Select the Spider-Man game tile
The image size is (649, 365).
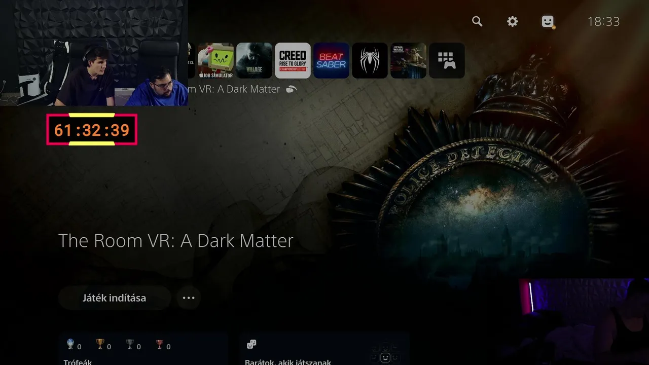(x=370, y=60)
